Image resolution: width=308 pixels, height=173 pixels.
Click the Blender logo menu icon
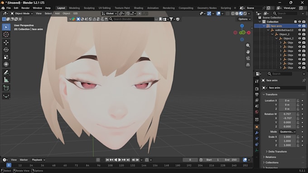(x=3, y=8)
